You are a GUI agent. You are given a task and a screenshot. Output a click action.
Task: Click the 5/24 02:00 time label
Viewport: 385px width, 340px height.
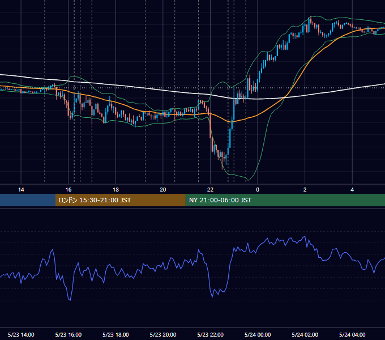305,334
